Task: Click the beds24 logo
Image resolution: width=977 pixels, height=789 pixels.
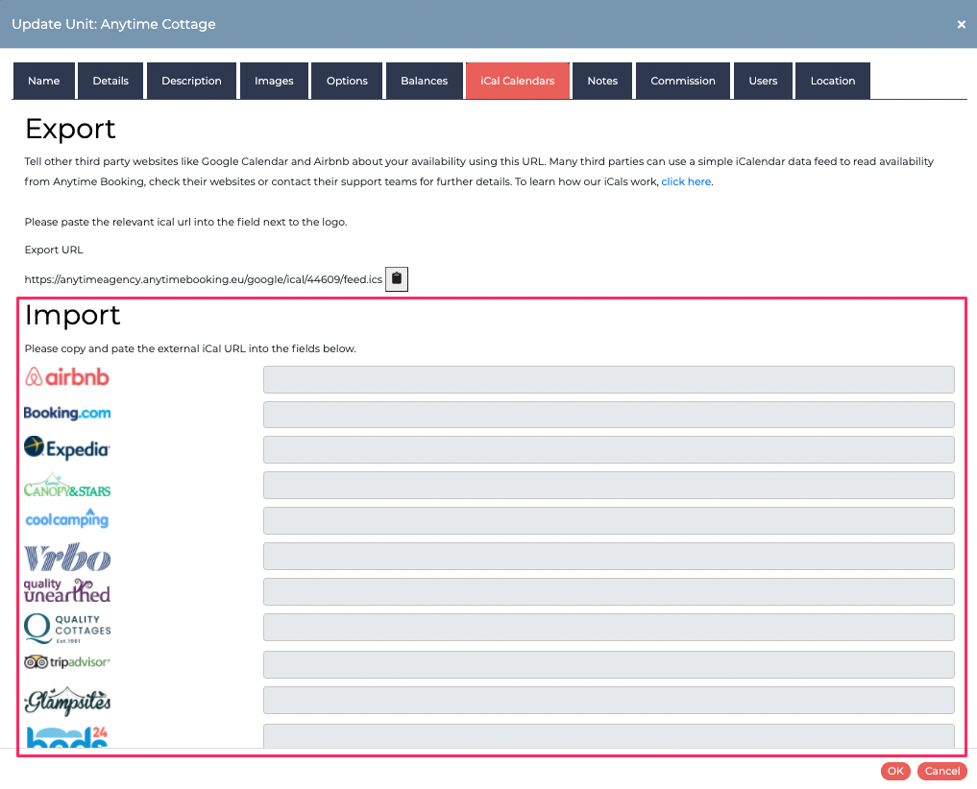Action: [x=67, y=737]
